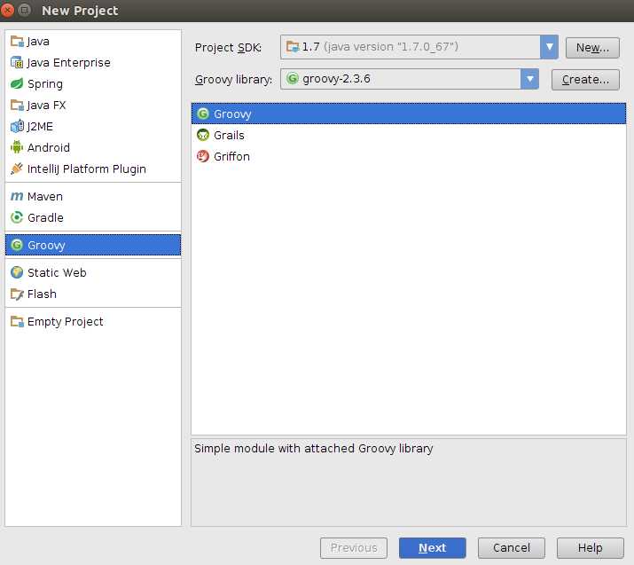The height and width of the screenshot is (565, 634).
Task: Click the groovy-2.3.6 library icon
Action: pos(293,78)
